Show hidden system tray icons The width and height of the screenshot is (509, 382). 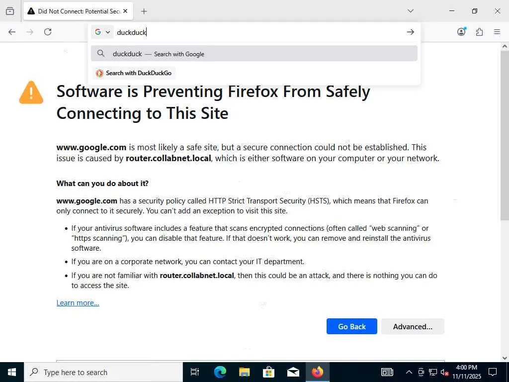[409, 372]
